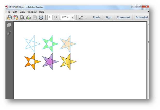Screen dimensions: 160x110
Task: Click the Save floppy disk icon
Action: click(x=34, y=18)
